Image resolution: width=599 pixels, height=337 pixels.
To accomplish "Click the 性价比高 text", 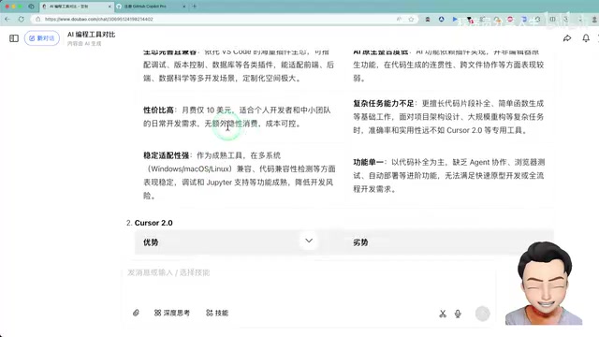I will pyautogui.click(x=158, y=110).
